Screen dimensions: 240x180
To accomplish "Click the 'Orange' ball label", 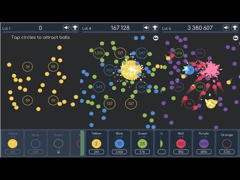I will (226, 135).
